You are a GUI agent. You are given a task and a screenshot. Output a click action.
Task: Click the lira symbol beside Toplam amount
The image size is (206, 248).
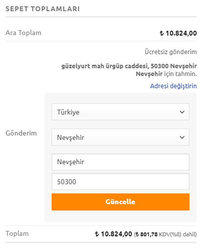(x=97, y=234)
